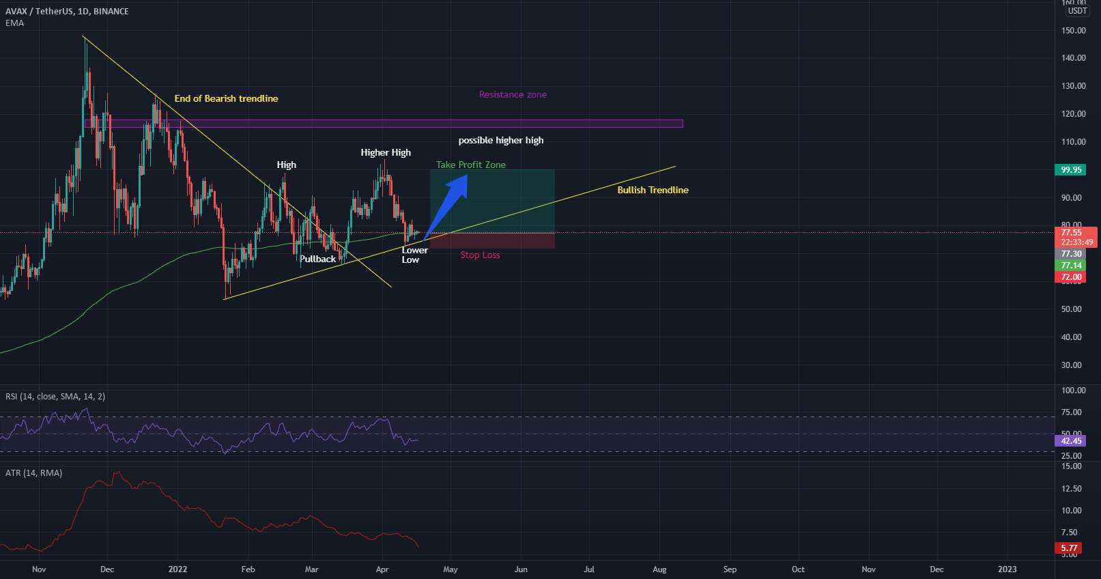Click the red stop loss zone box
The height and width of the screenshot is (579, 1101).
pos(492,240)
